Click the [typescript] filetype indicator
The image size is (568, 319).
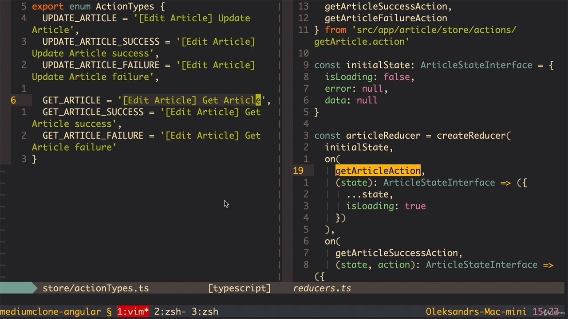coord(240,288)
